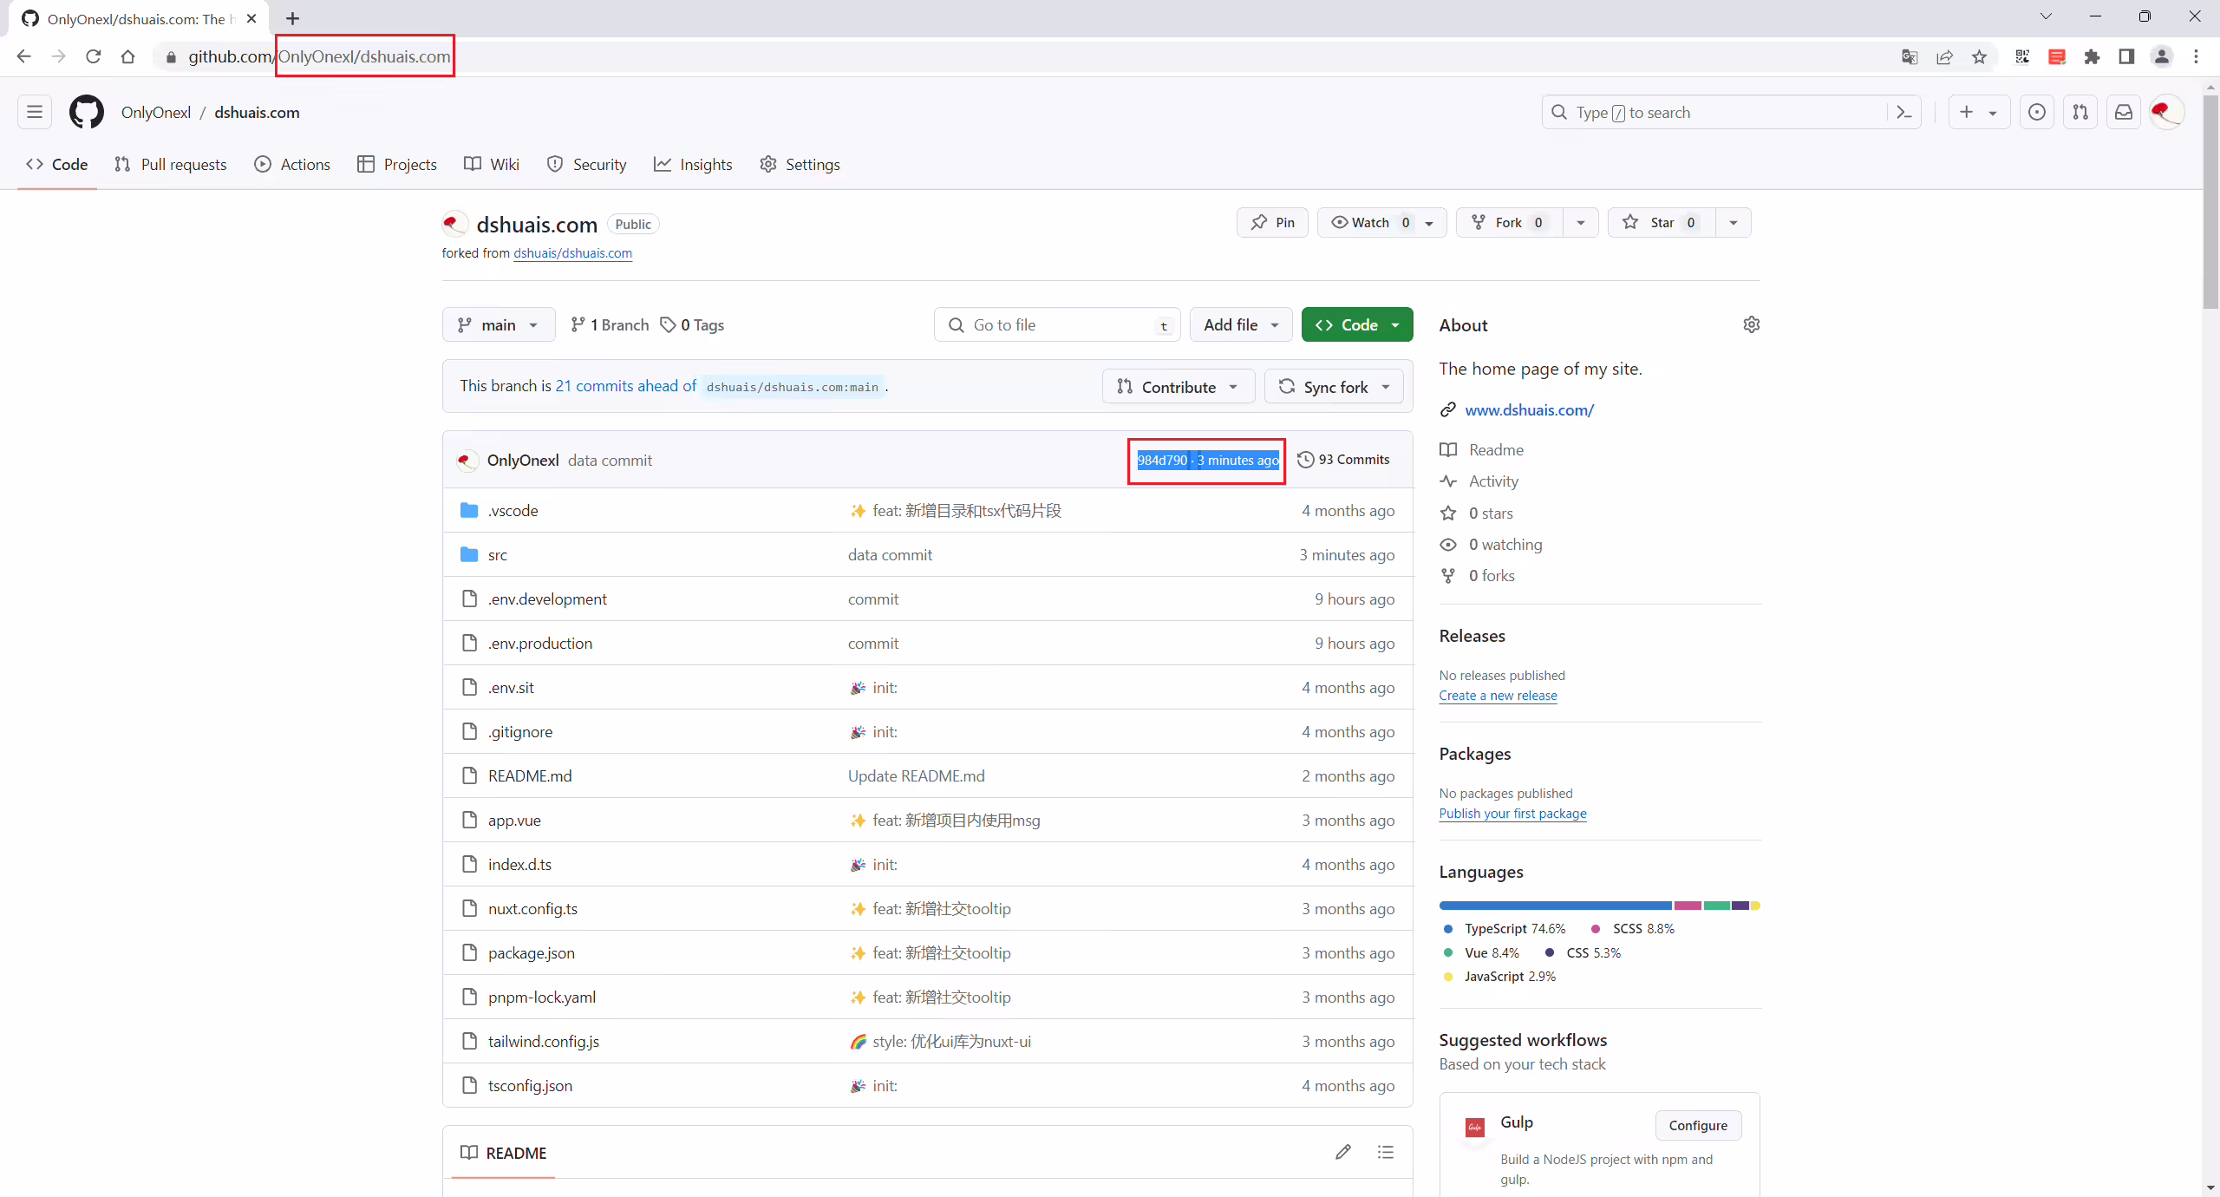Configure the Gulp workflow
2220x1197 pixels.
1698,1125
